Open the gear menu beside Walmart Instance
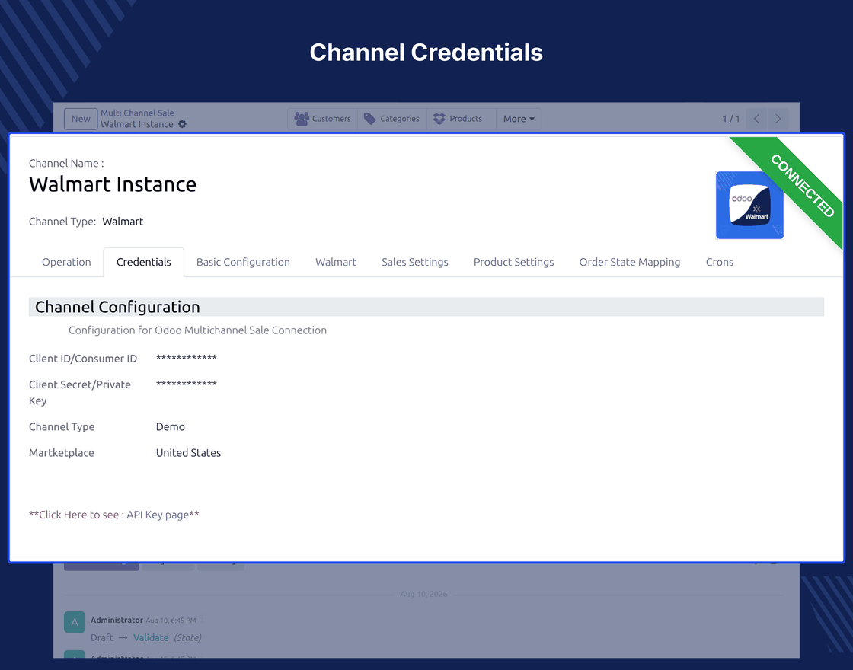 [x=182, y=125]
